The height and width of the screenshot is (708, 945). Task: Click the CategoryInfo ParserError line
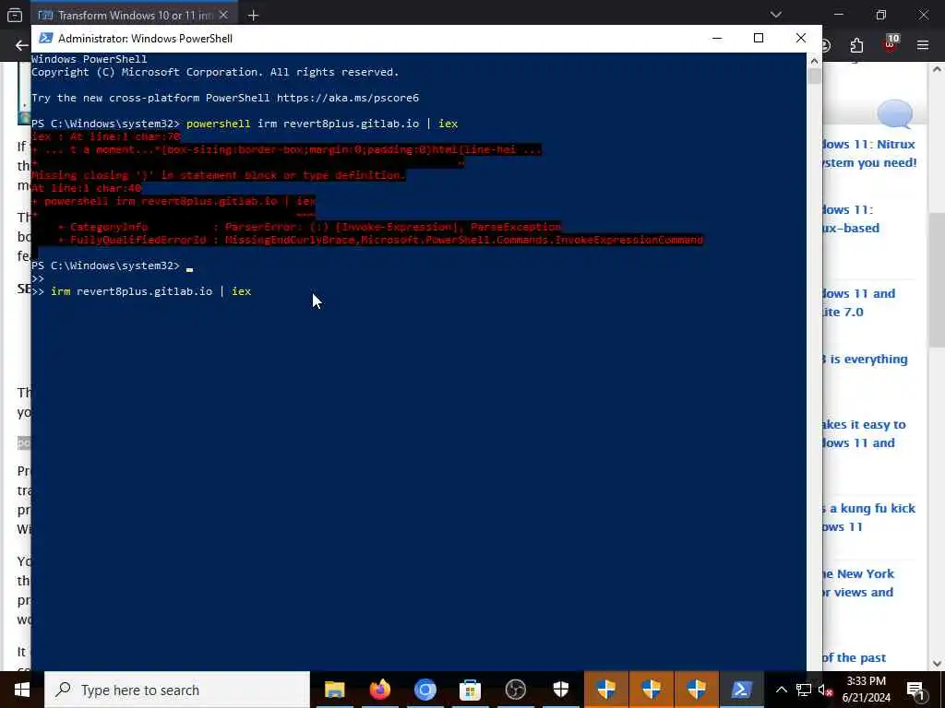click(x=310, y=227)
